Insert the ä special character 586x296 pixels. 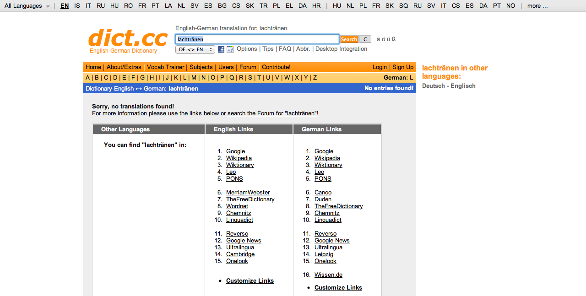(x=378, y=39)
